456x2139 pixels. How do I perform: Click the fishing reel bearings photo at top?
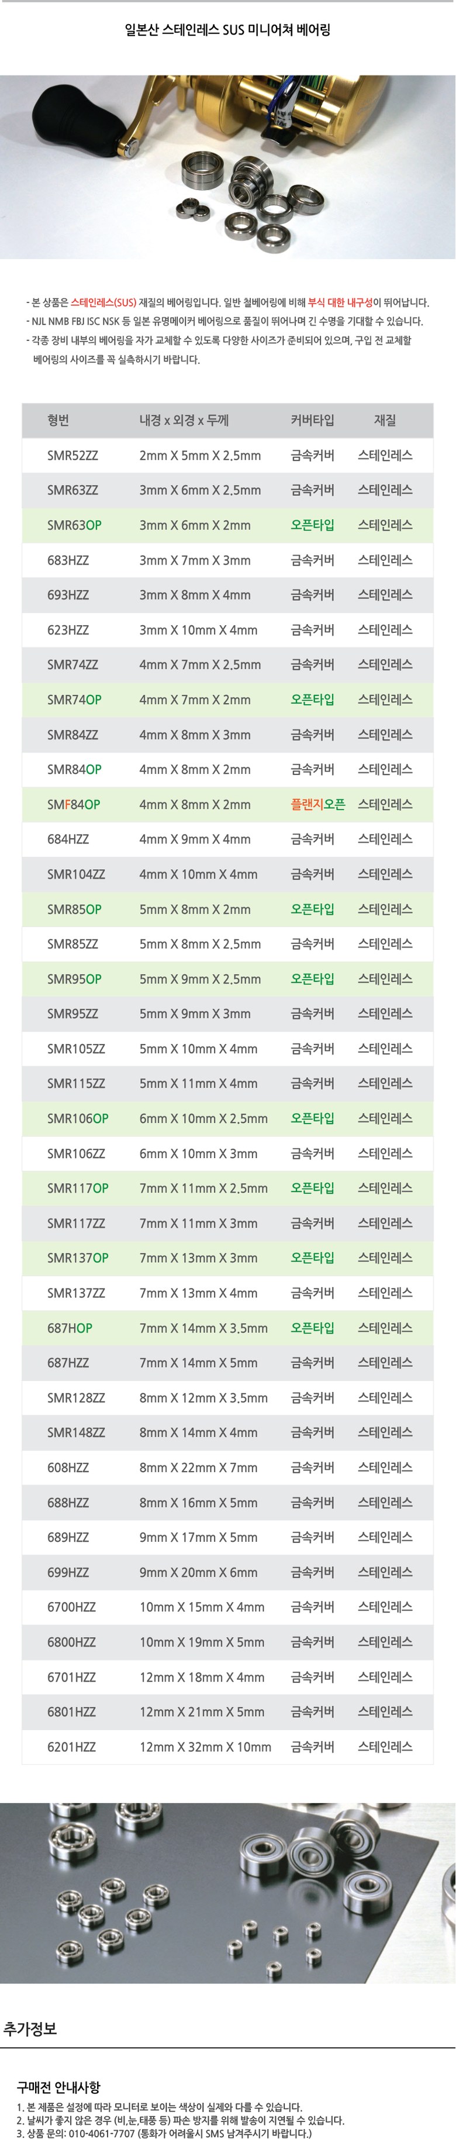[x=227, y=167]
